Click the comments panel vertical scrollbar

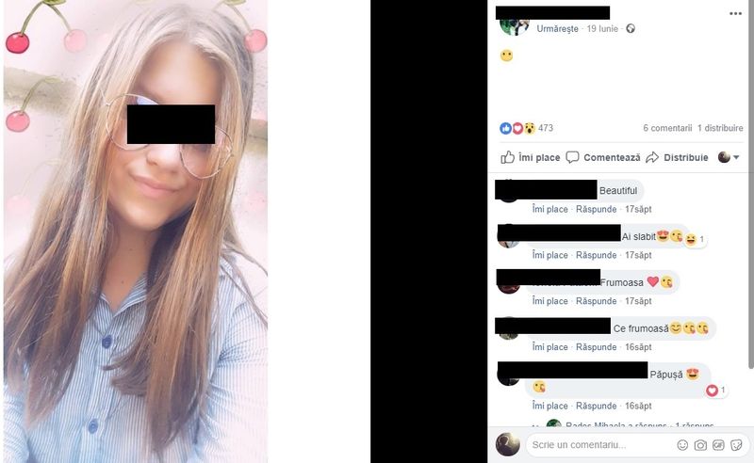tap(751, 184)
